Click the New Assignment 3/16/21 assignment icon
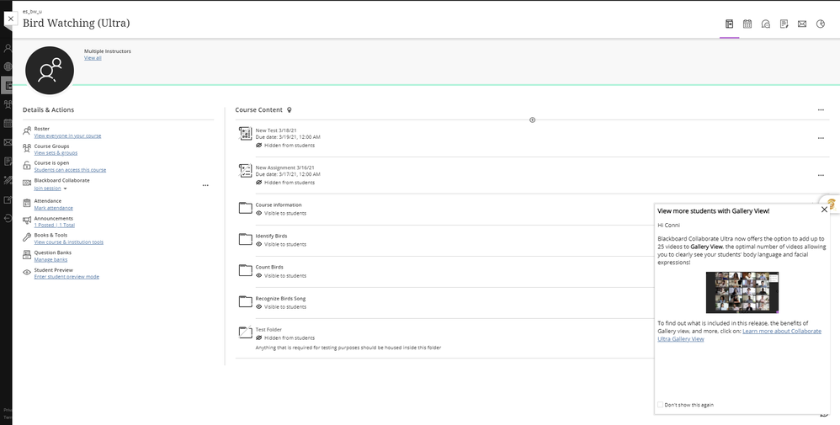Viewport: 840px width, 425px height. pyautogui.click(x=246, y=171)
